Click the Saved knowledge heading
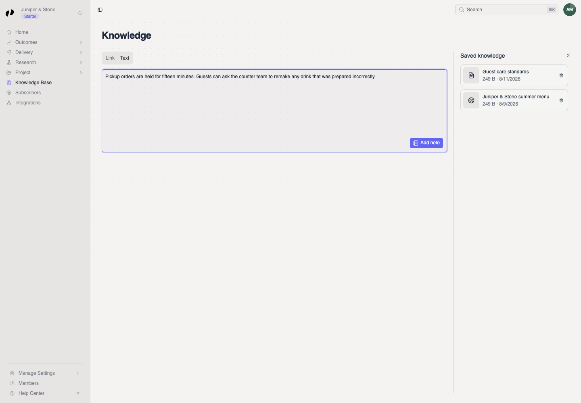Viewport: 581px width, 403px height. point(483,56)
